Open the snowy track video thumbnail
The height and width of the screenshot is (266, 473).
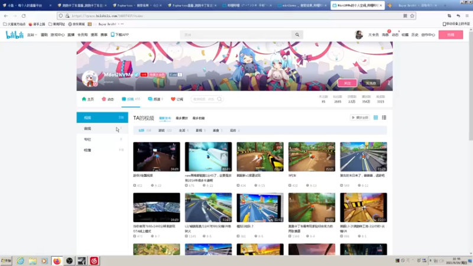click(x=208, y=157)
